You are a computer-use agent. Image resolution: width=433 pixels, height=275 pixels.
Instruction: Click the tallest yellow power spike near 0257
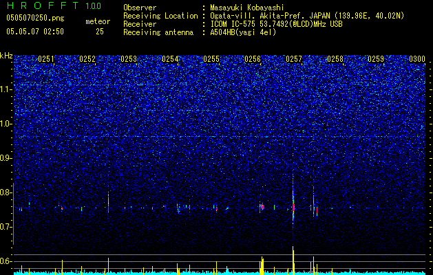(x=293, y=259)
